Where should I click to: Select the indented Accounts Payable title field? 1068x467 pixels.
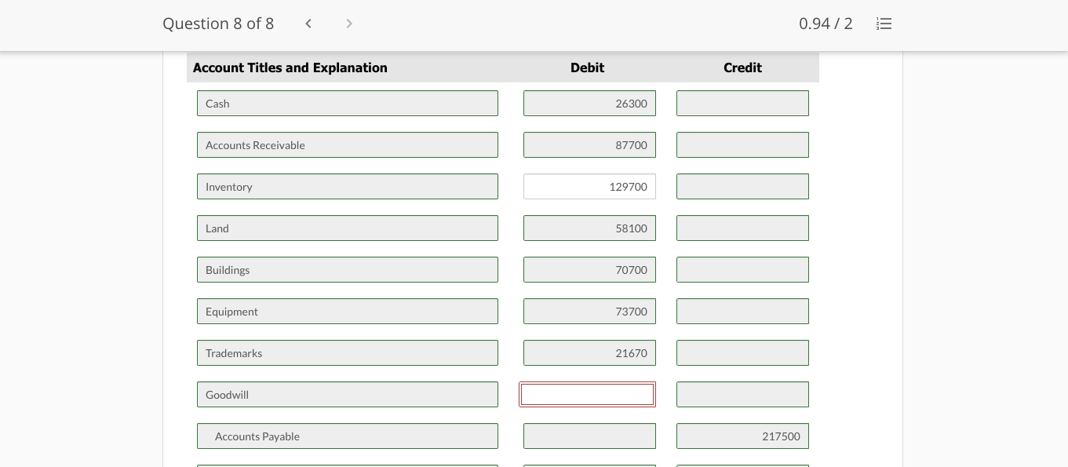tap(348, 436)
